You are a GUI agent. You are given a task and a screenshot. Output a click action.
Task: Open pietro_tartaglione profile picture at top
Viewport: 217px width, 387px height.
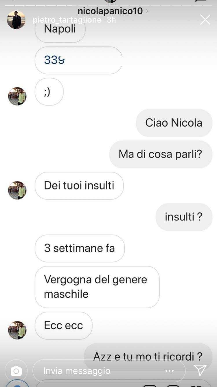coord(16,20)
